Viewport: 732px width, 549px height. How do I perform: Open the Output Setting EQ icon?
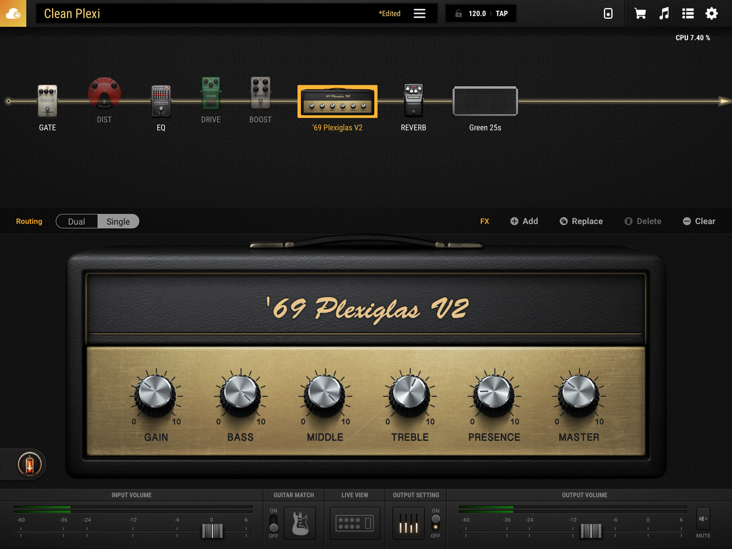pos(408,523)
